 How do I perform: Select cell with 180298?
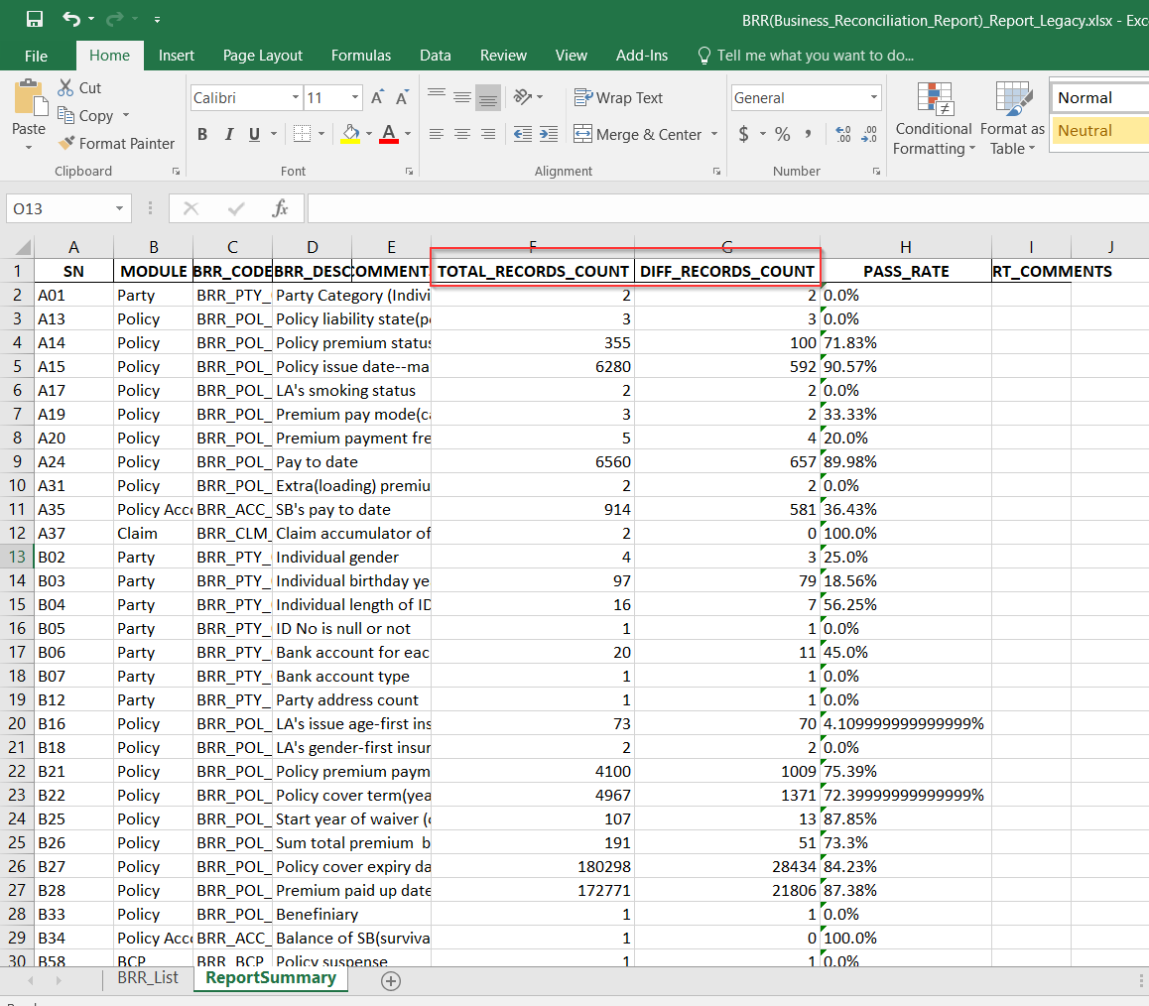point(533,867)
